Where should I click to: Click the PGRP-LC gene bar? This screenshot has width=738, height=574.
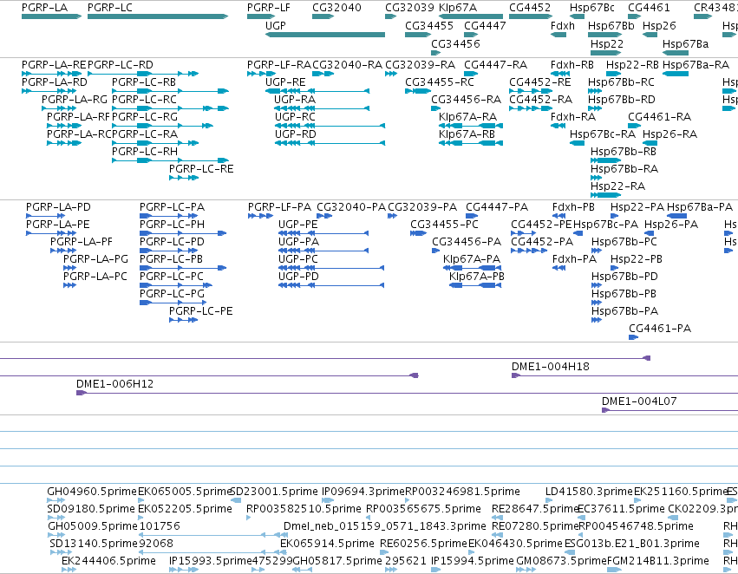[x=158, y=16]
